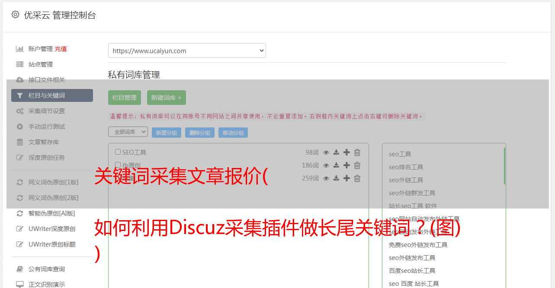Click the cloud icon for 接口文件相关
555x288 pixels.
19,80
